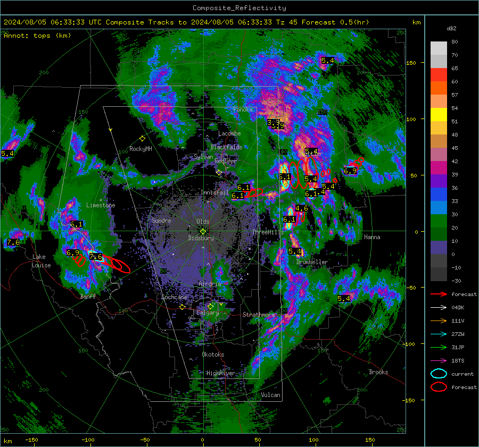This screenshot has height=447, width=479.
Task: Click the green swatch between 30 and 20
Action: tap(439, 221)
